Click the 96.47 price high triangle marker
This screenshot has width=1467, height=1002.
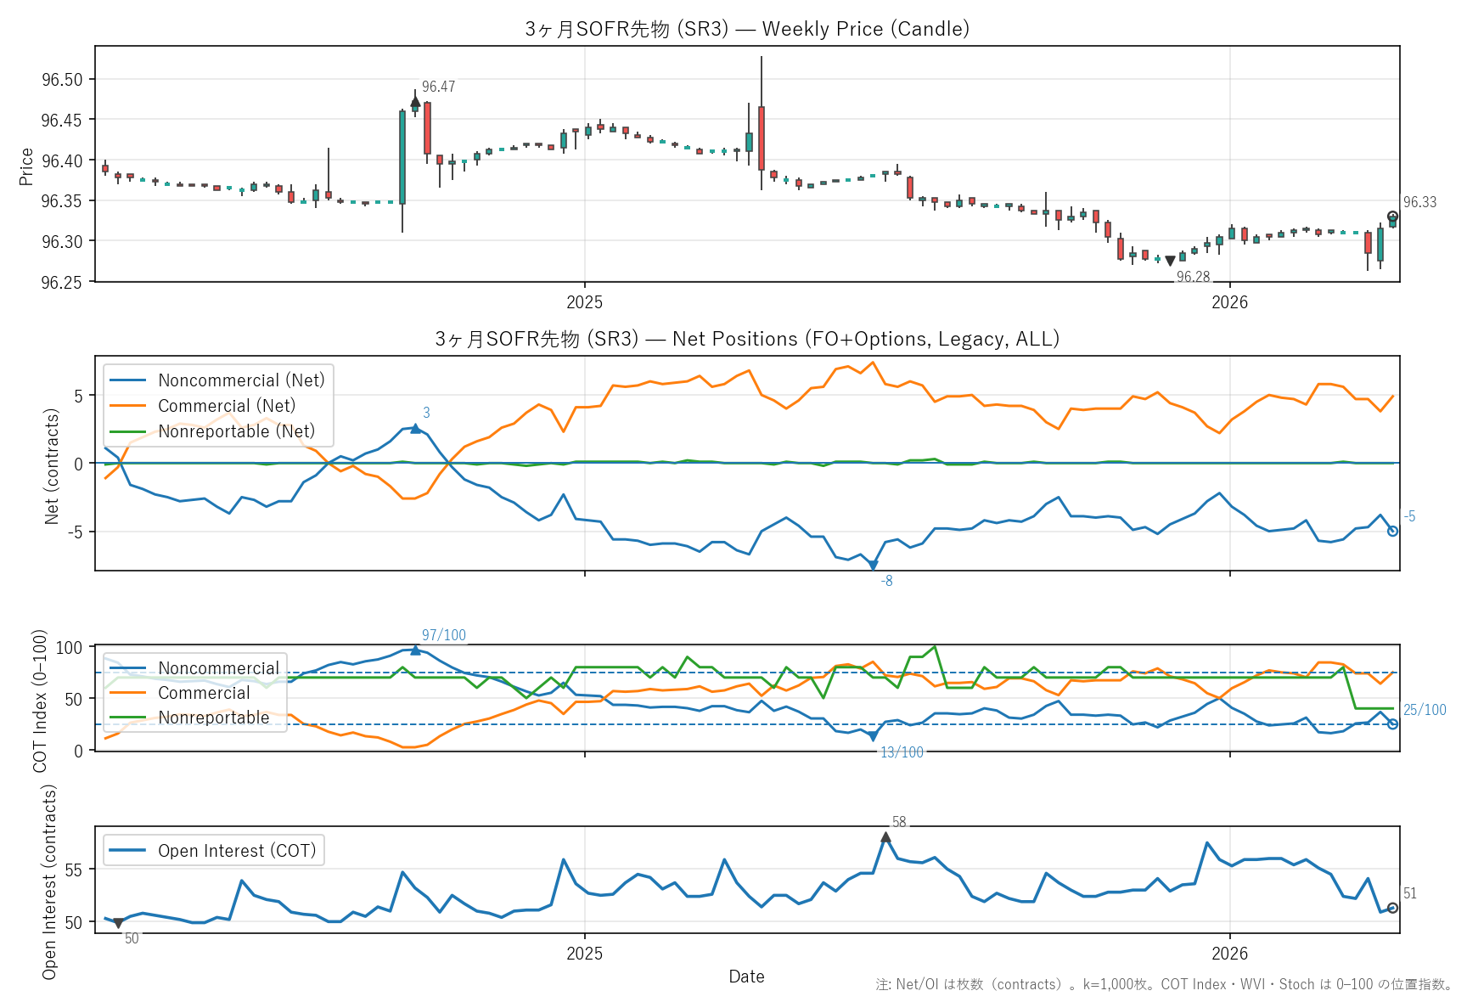[415, 102]
